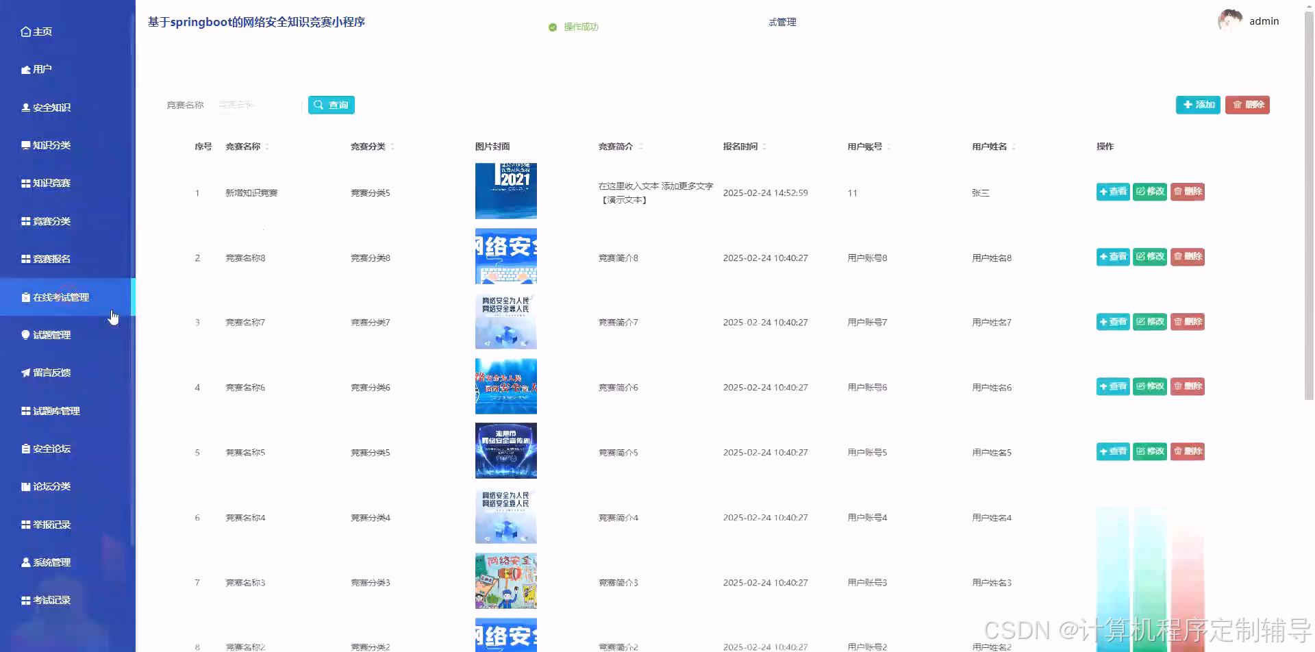Click the admin avatar picture
Viewport: 1315px width, 652px height.
[1230, 19]
